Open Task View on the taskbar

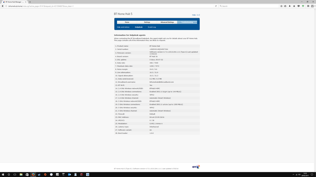[15, 174]
